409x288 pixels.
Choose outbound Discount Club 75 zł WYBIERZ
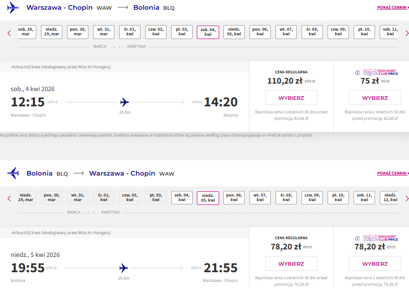pyautogui.click(x=375, y=98)
